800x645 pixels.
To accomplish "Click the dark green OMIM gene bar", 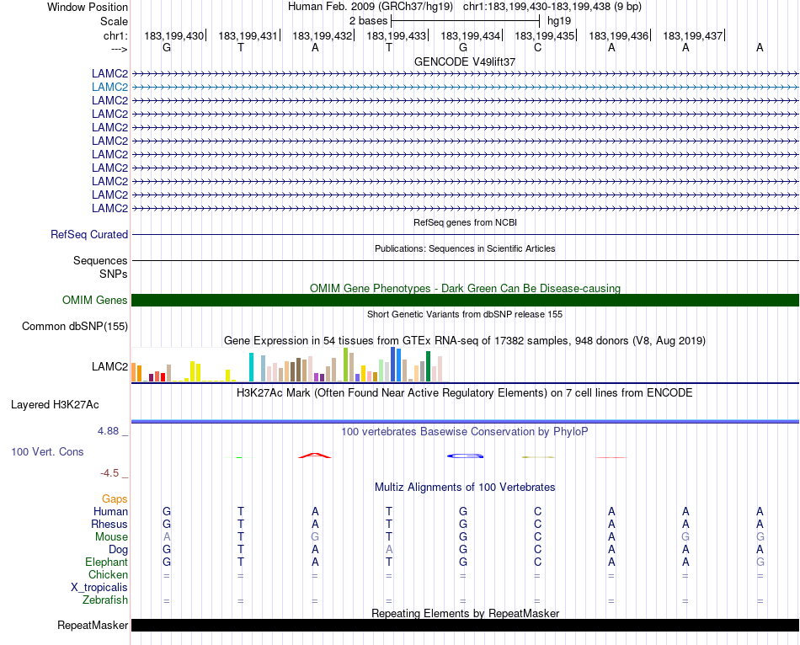I will click(x=465, y=301).
